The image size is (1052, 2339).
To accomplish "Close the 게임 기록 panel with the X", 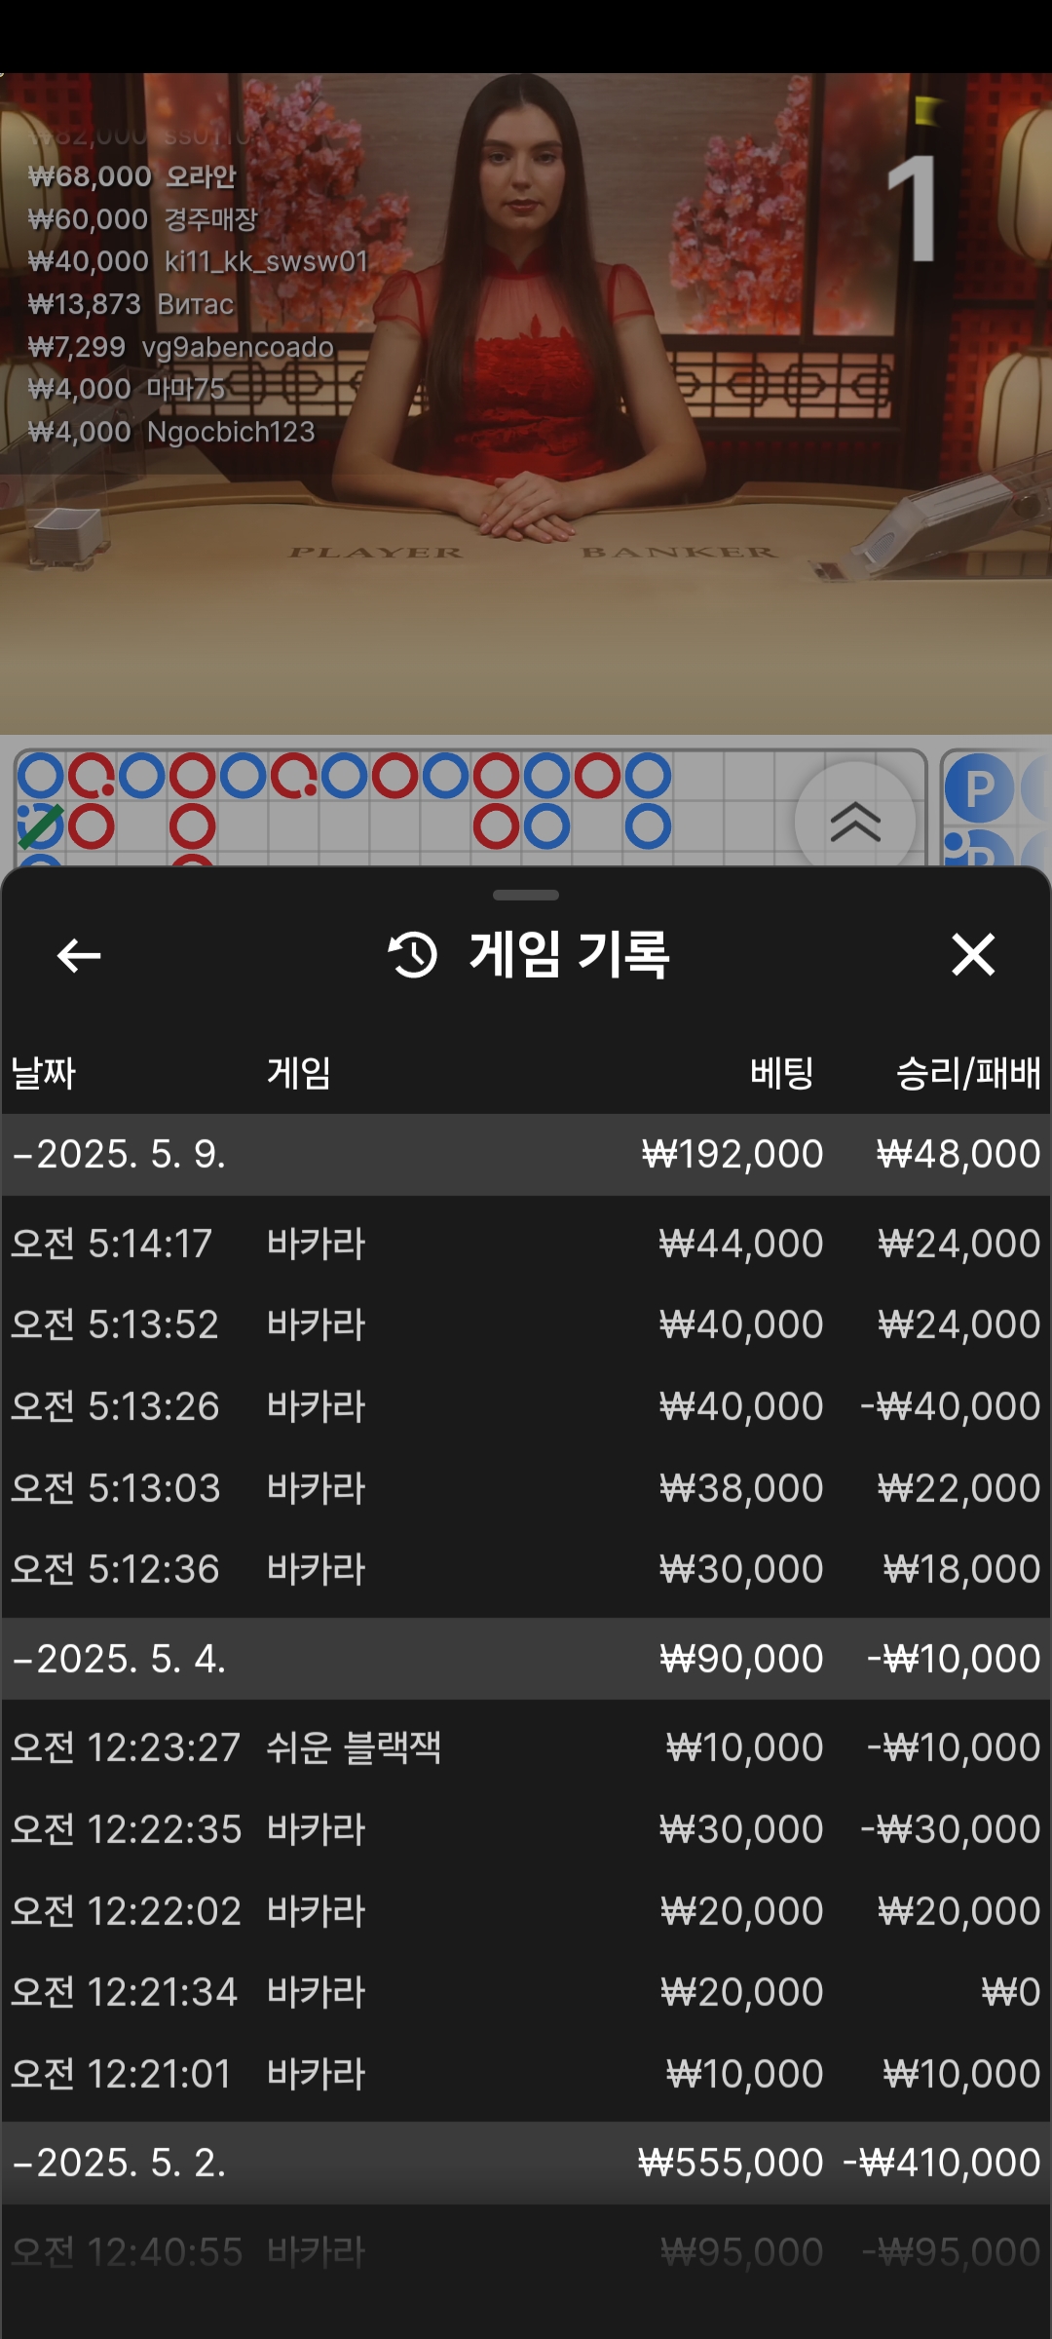I will [x=973, y=954].
